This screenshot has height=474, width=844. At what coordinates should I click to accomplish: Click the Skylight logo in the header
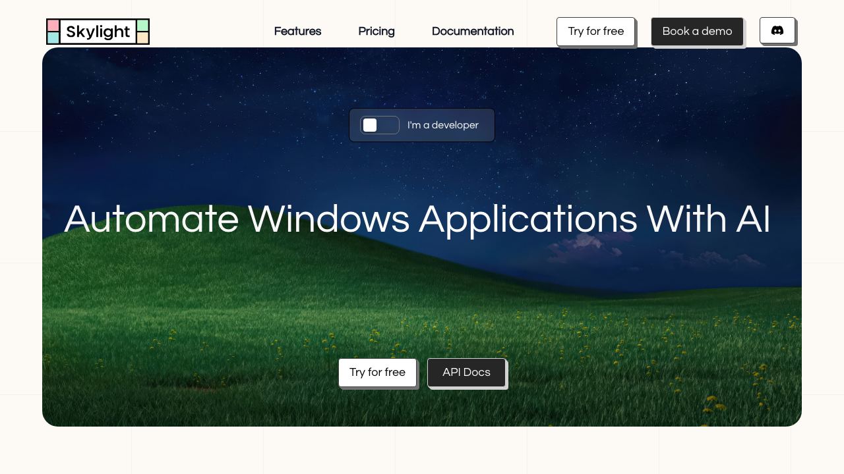click(98, 32)
